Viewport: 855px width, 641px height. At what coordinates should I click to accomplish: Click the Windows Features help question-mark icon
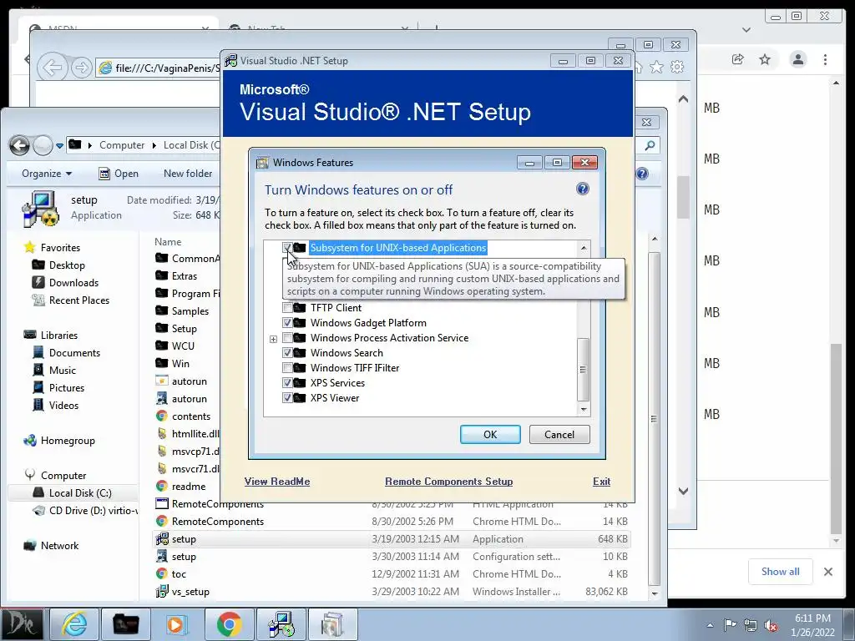(582, 189)
